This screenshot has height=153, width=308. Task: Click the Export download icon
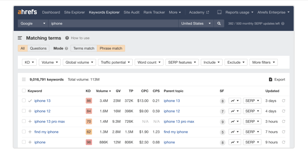pos(270,80)
